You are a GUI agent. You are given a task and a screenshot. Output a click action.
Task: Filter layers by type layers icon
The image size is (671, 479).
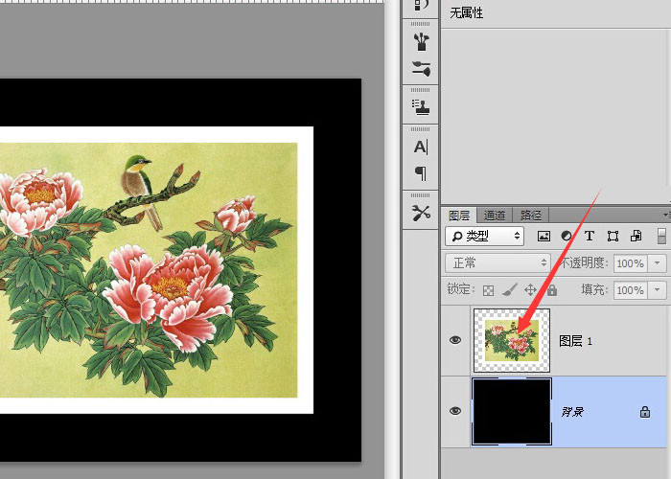coord(590,236)
